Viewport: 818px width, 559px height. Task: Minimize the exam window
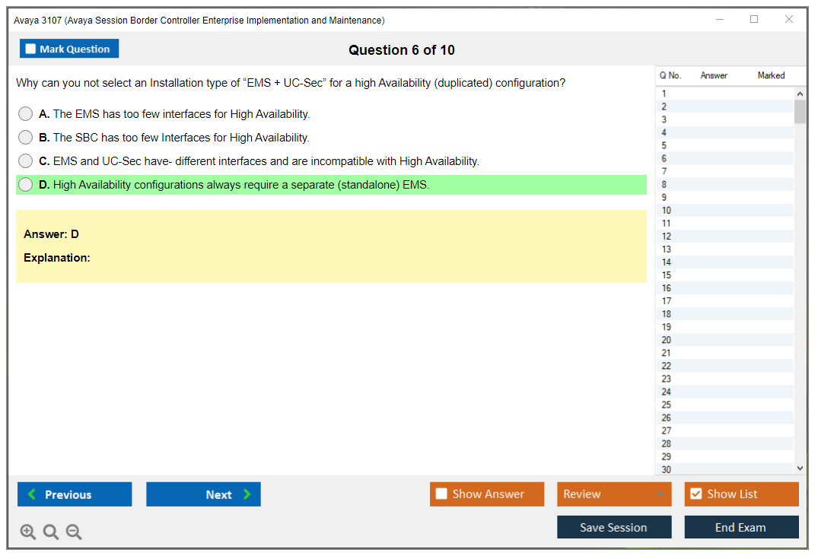(719, 20)
